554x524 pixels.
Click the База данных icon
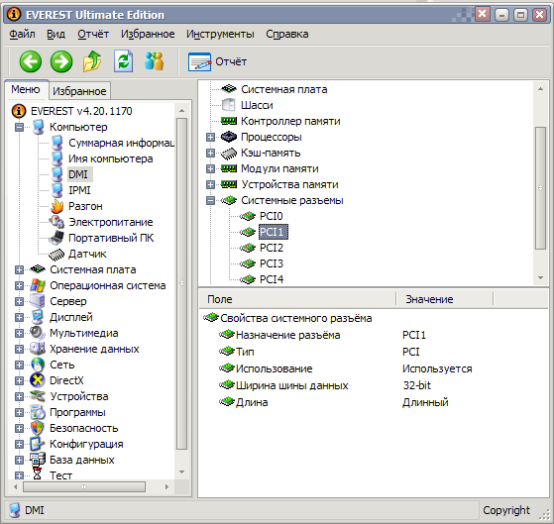pyautogui.click(x=38, y=460)
